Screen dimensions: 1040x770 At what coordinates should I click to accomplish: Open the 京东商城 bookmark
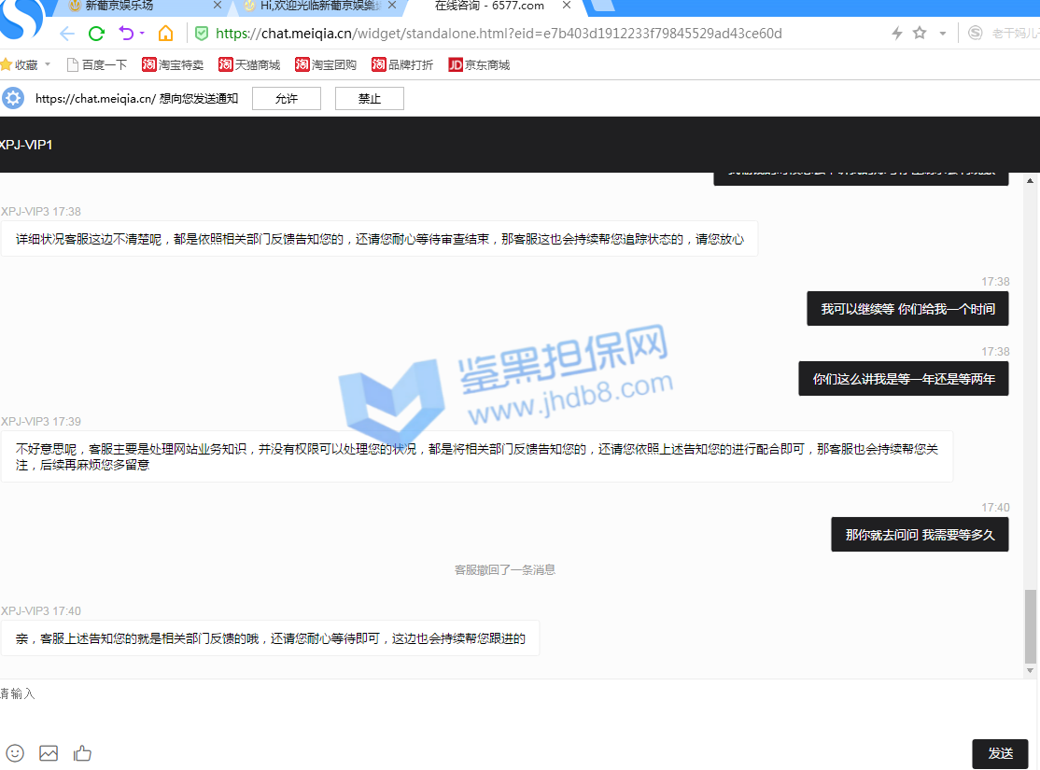479,65
